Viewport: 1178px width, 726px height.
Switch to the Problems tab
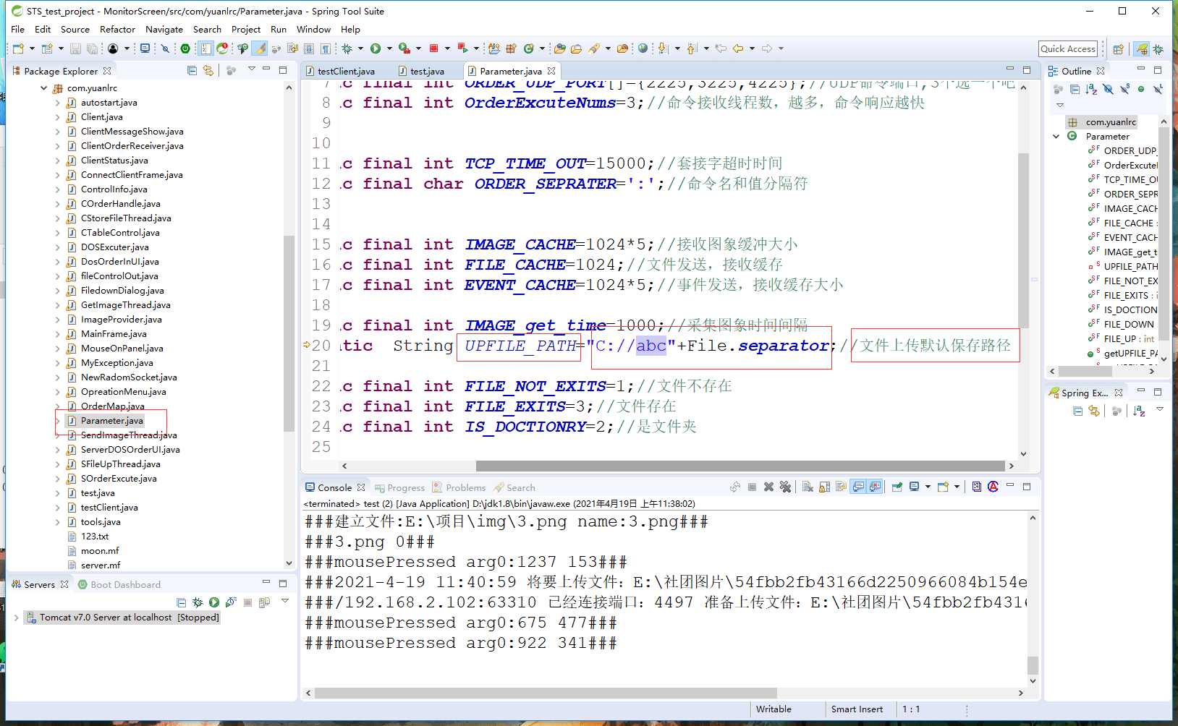[x=459, y=488]
